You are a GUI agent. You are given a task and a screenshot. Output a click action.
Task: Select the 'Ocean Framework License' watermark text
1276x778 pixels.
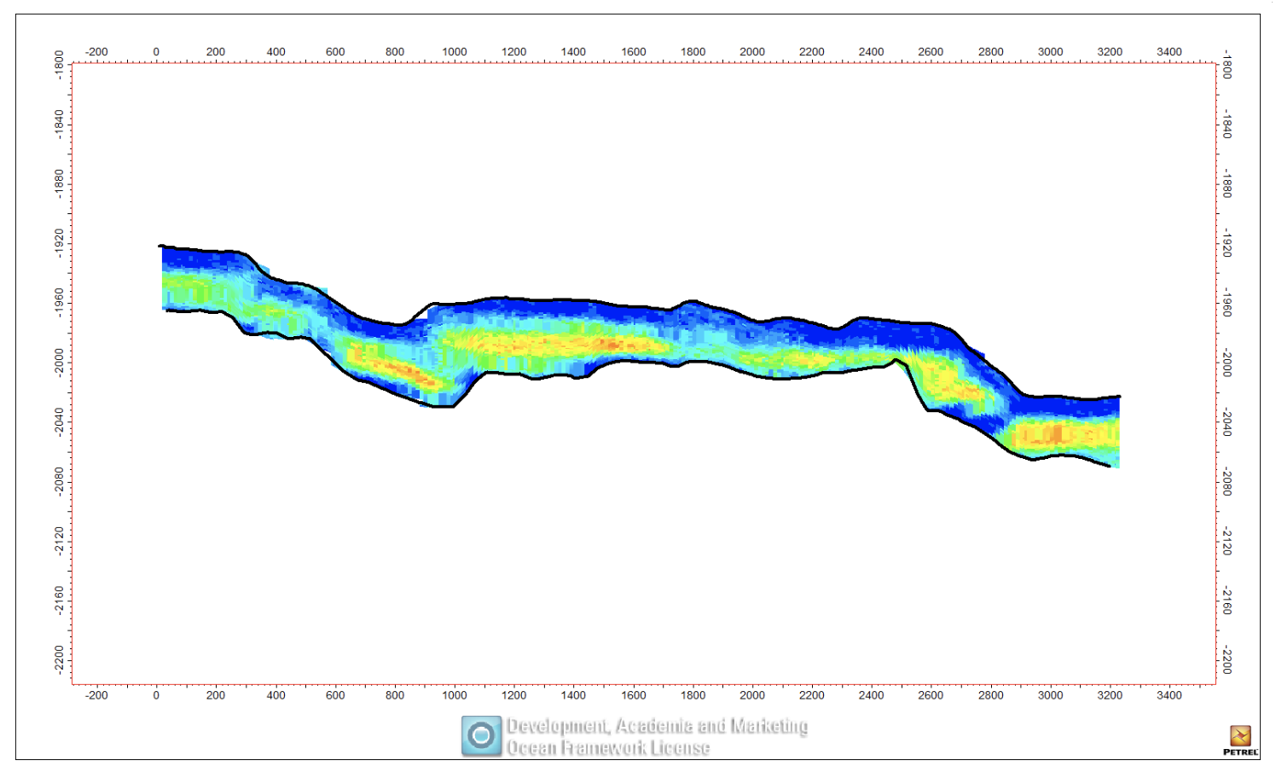[608, 748]
